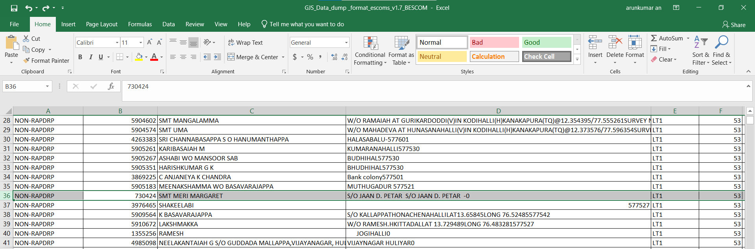The image size is (755, 249).
Task: Toggle Wrap Text on selected cells
Action: [x=245, y=42]
